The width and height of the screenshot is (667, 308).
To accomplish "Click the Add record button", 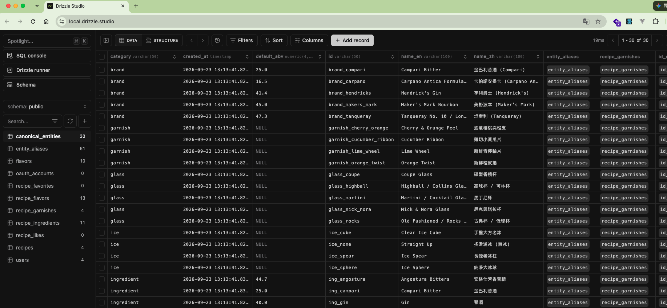I will (352, 40).
